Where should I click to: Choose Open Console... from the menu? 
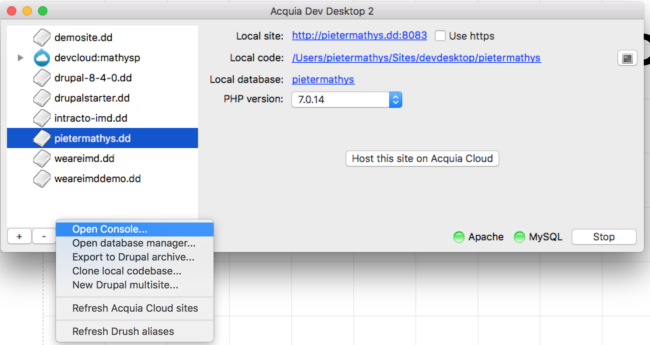pyautogui.click(x=135, y=229)
